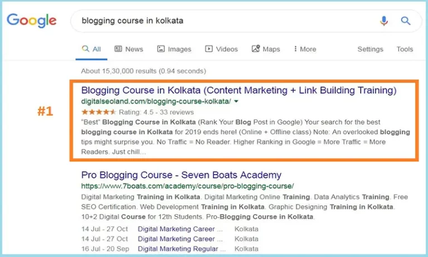Open the News tab
This screenshot has width=428, height=257.
click(129, 49)
